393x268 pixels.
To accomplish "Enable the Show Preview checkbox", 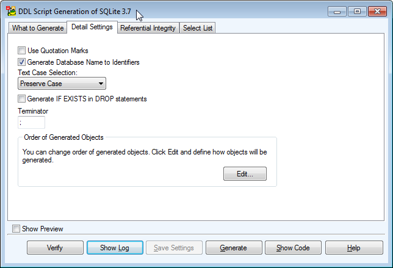I will point(16,229).
